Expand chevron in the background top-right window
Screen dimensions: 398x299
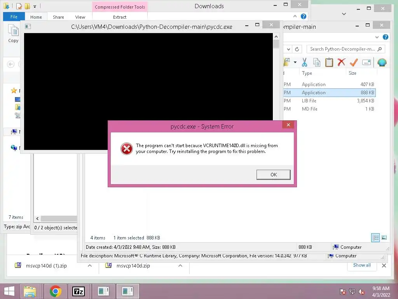[344, 14]
